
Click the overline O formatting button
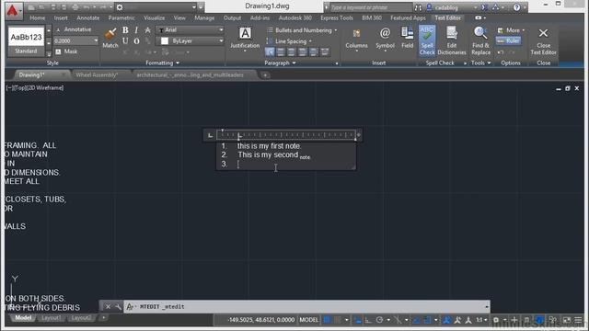coord(137,40)
